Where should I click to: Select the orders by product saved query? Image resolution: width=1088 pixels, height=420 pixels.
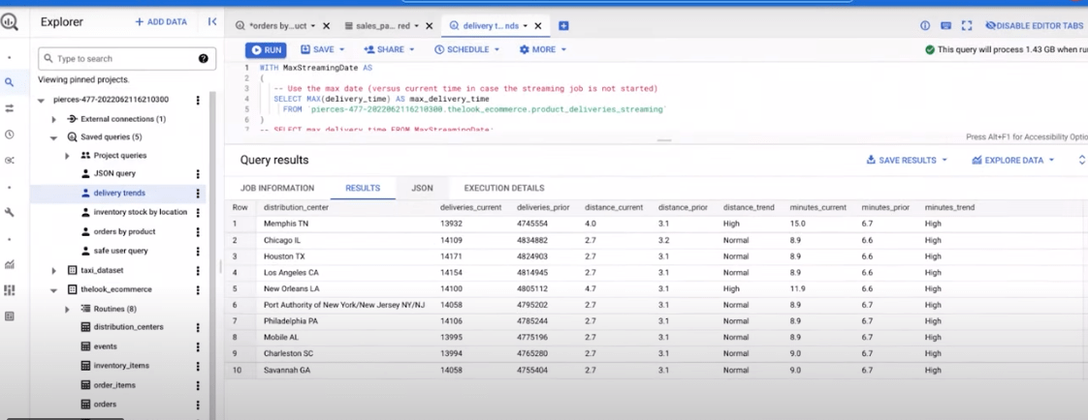pyautogui.click(x=124, y=231)
